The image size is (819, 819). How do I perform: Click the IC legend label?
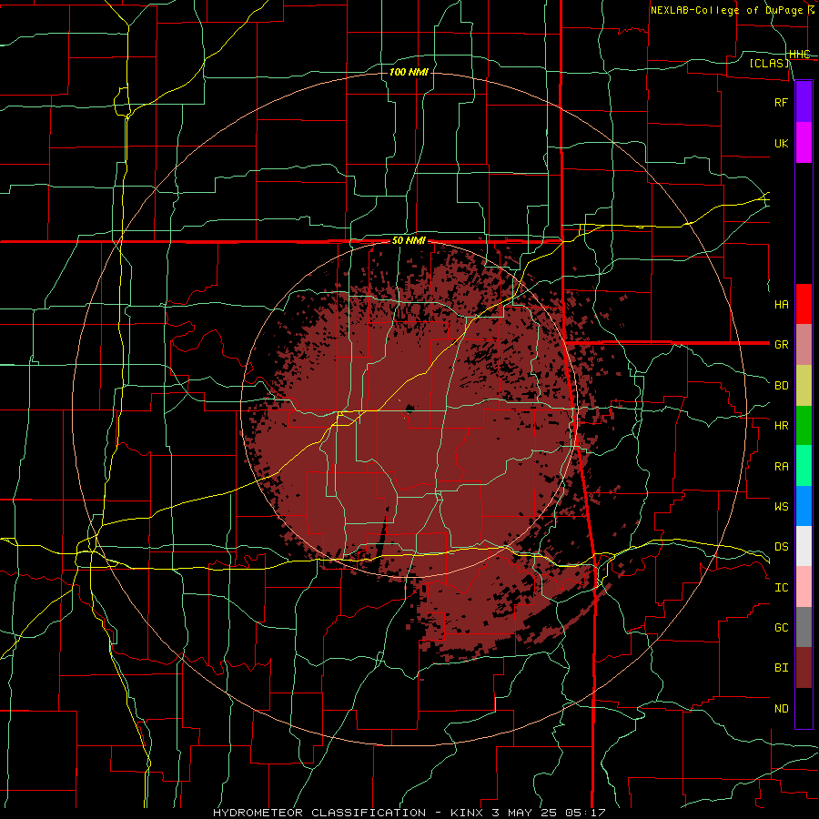tap(781, 588)
